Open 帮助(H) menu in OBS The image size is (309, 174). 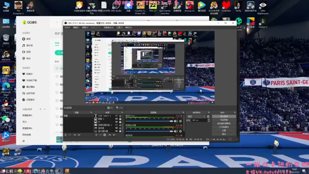click(x=129, y=27)
